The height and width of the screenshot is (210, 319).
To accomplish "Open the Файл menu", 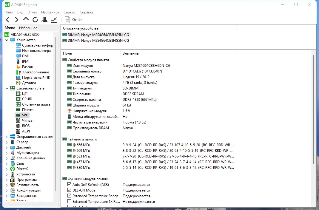I will (x=9, y=12).
